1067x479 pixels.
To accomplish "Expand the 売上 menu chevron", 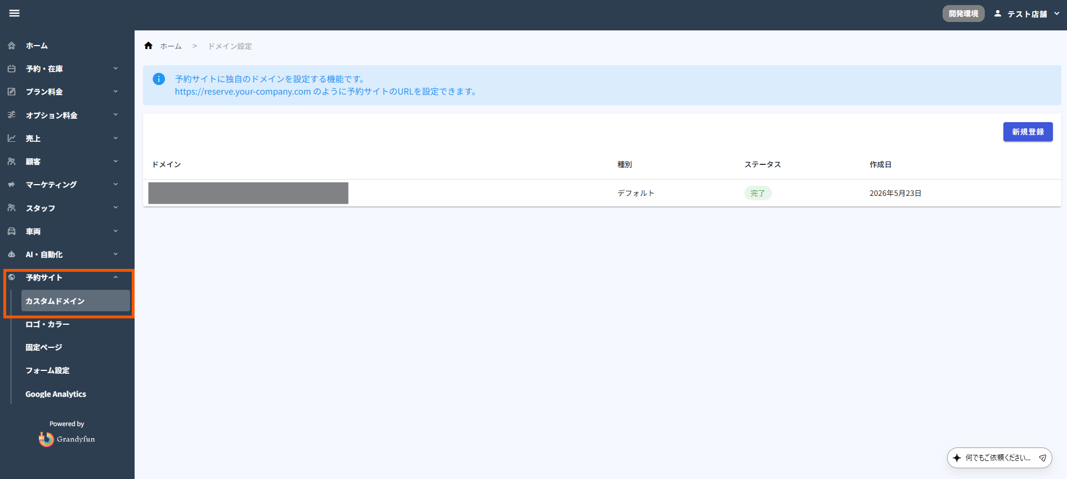I will pos(115,138).
